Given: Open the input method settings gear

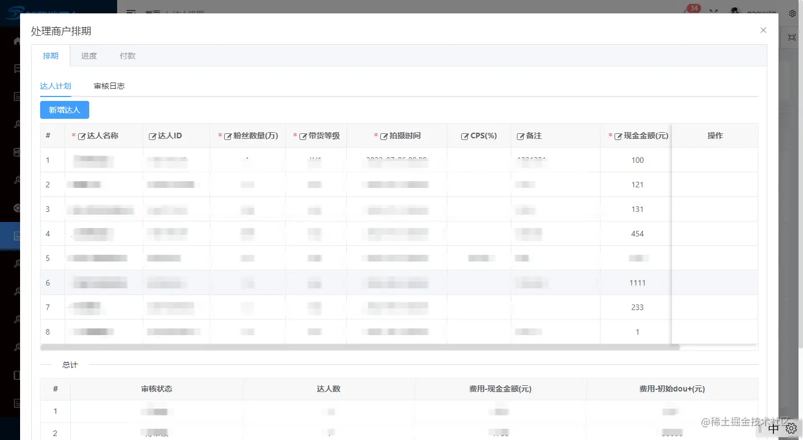Looking at the screenshot, I should tap(791, 429).
